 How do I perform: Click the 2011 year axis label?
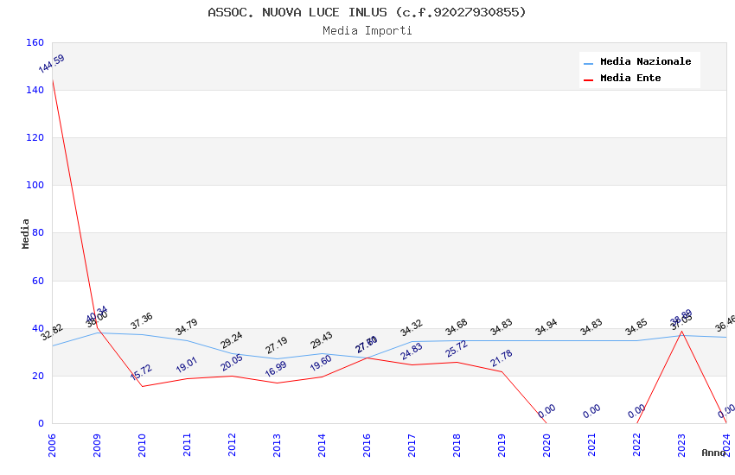click(x=187, y=445)
